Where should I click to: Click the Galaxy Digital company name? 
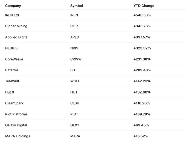point(16,125)
